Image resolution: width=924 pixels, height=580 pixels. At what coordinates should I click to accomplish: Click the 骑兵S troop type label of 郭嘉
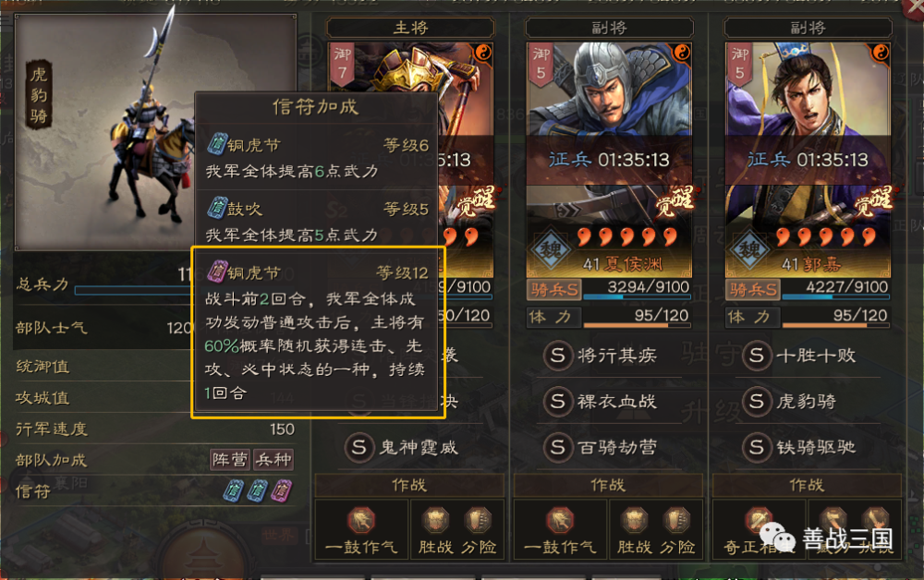(x=752, y=289)
